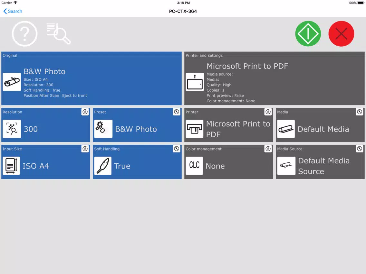Start the job with green button

(308, 34)
